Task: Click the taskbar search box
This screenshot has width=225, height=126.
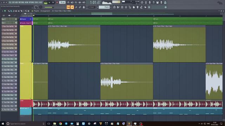Action: click(x=26, y=124)
